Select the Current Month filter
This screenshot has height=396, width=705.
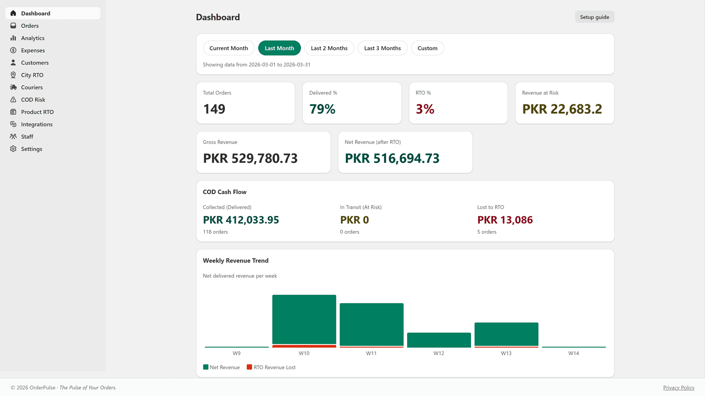(x=229, y=48)
